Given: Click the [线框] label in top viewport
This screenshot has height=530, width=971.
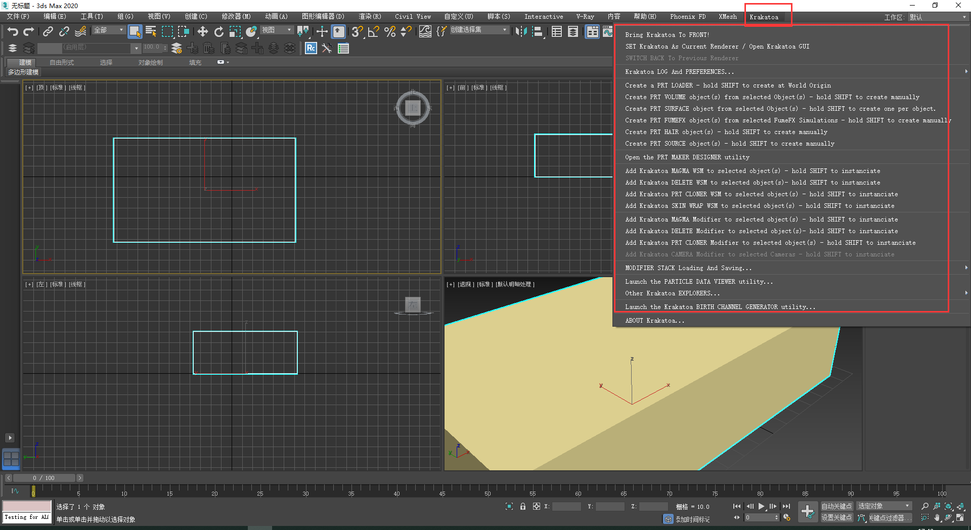Looking at the screenshot, I should [x=77, y=87].
